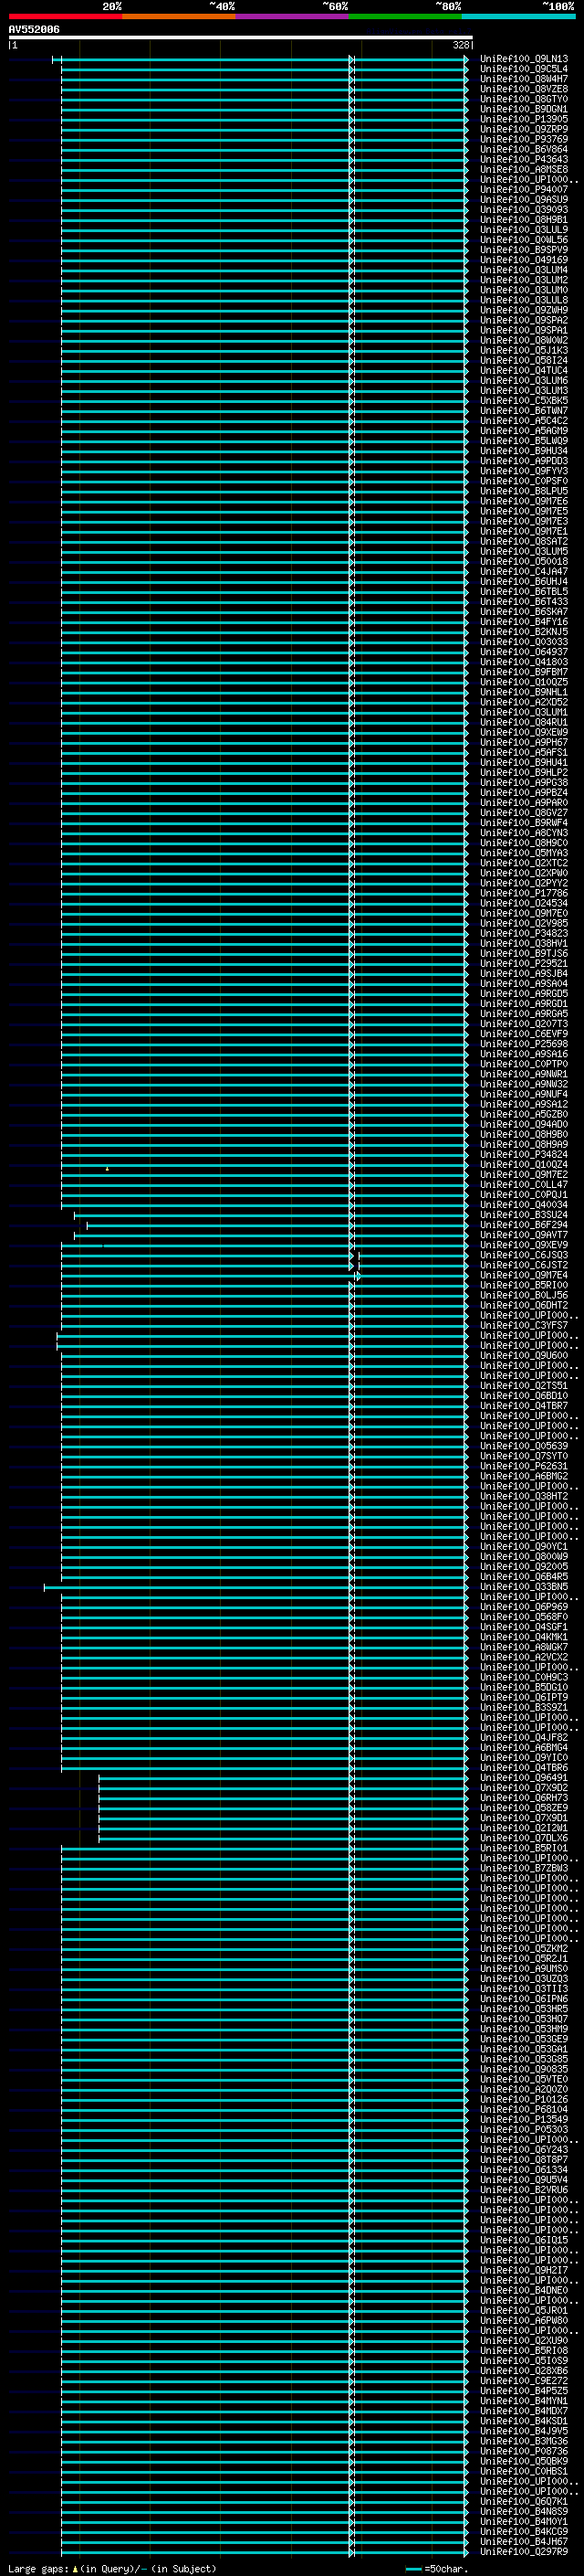Open hit UniRef100_Q40034
This screenshot has height=2576, width=584.
[524, 1204]
